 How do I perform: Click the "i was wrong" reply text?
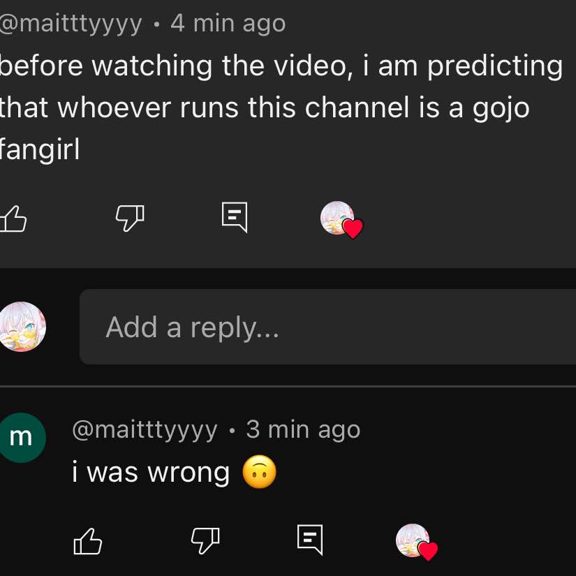pyautogui.click(x=151, y=473)
